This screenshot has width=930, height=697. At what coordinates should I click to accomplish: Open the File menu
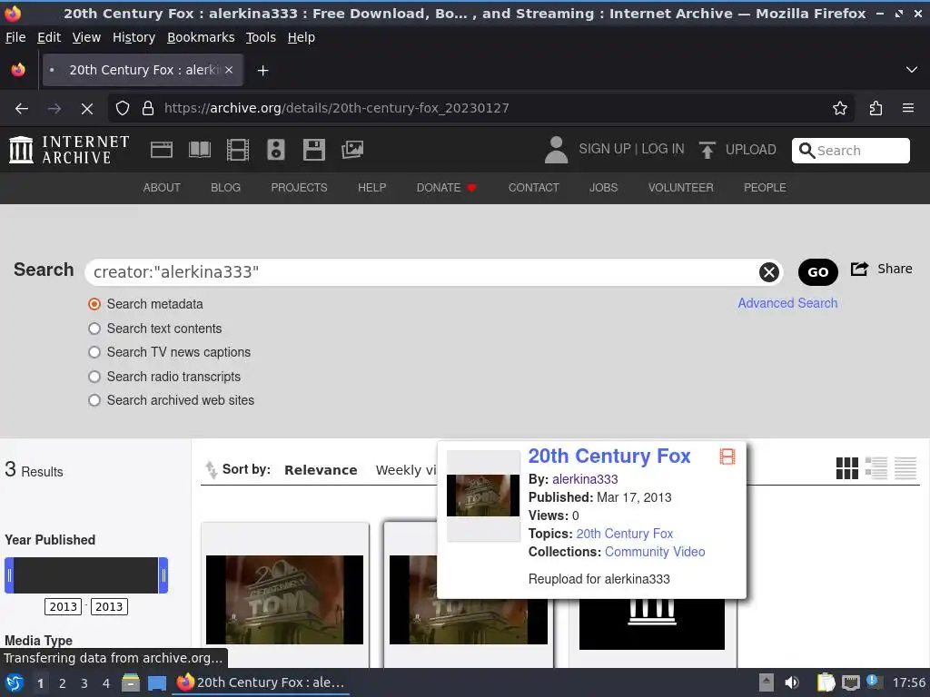[15, 37]
